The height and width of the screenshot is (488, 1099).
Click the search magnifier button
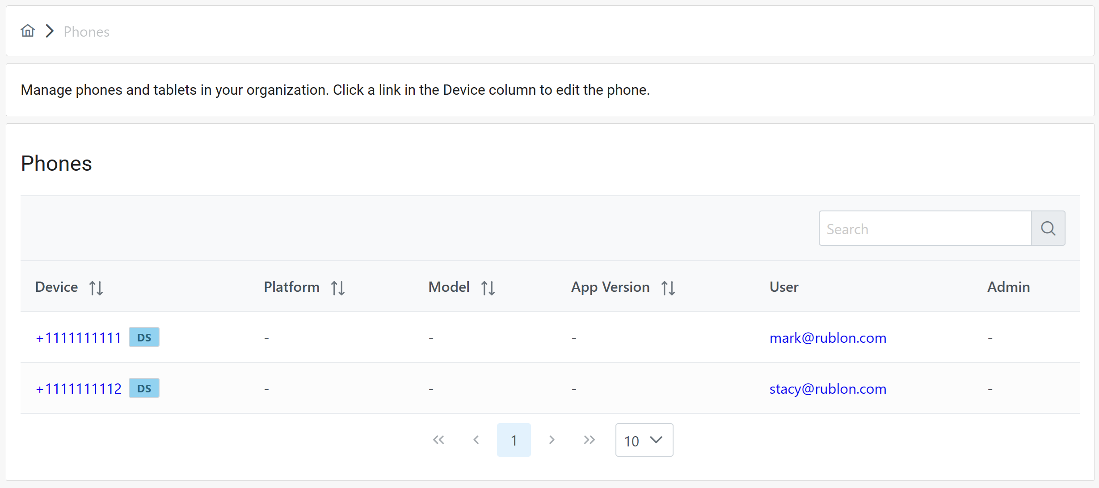pyautogui.click(x=1048, y=228)
